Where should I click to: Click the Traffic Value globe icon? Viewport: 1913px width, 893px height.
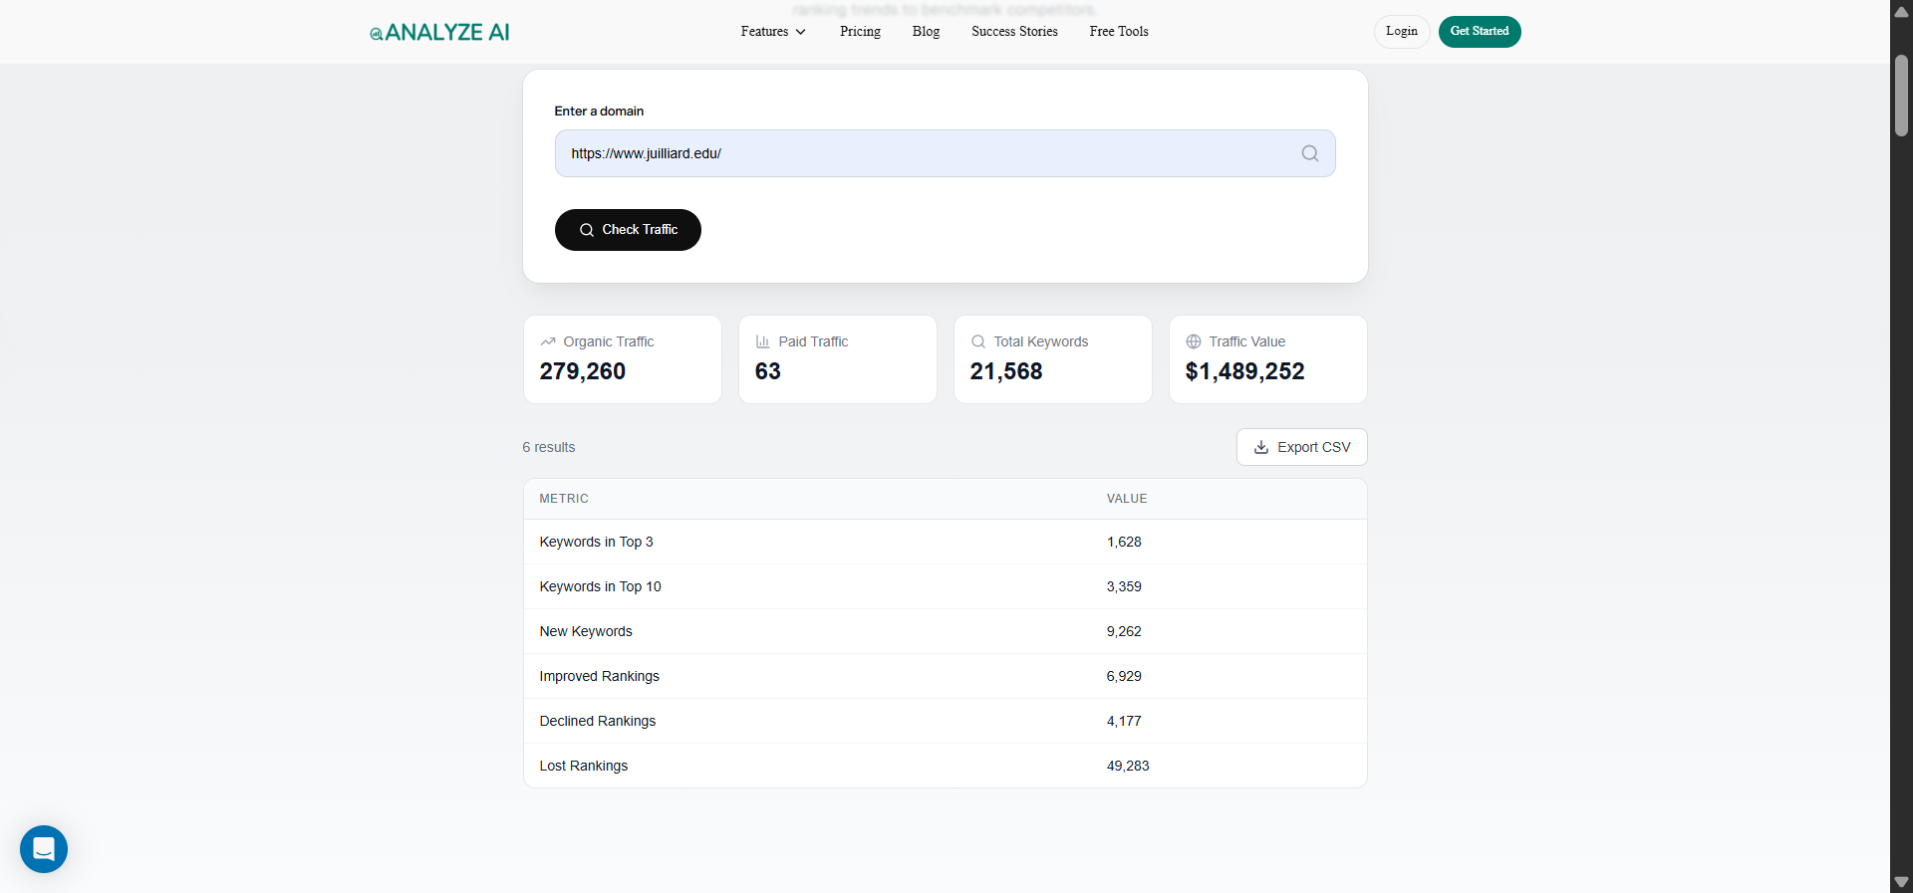pos(1193,341)
